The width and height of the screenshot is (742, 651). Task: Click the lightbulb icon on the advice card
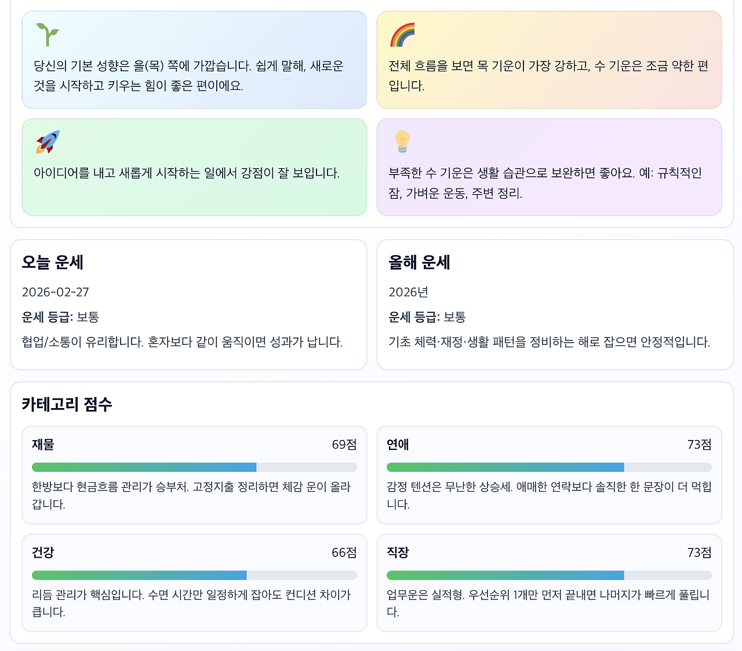click(402, 141)
